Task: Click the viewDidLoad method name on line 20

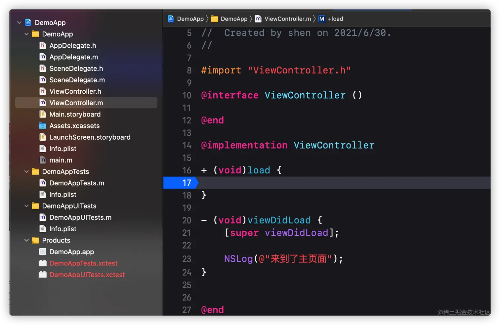Action: pos(279,220)
